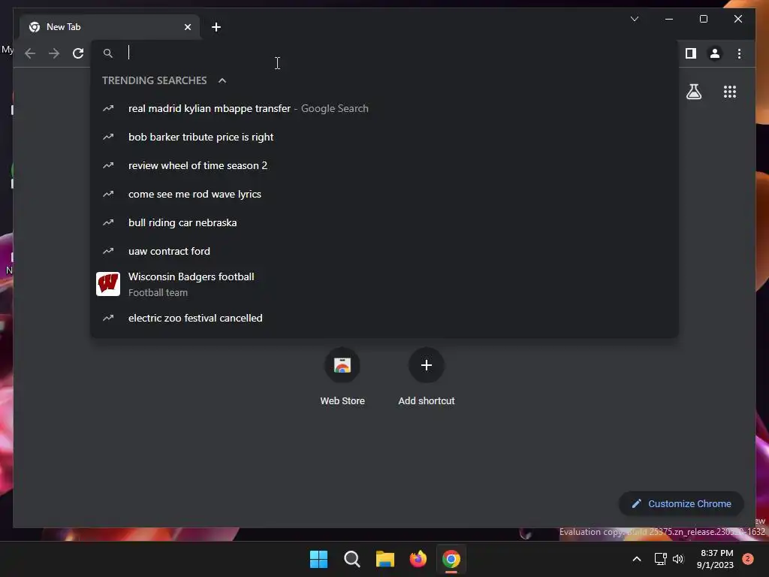Show hidden system tray icons

pyautogui.click(x=637, y=559)
